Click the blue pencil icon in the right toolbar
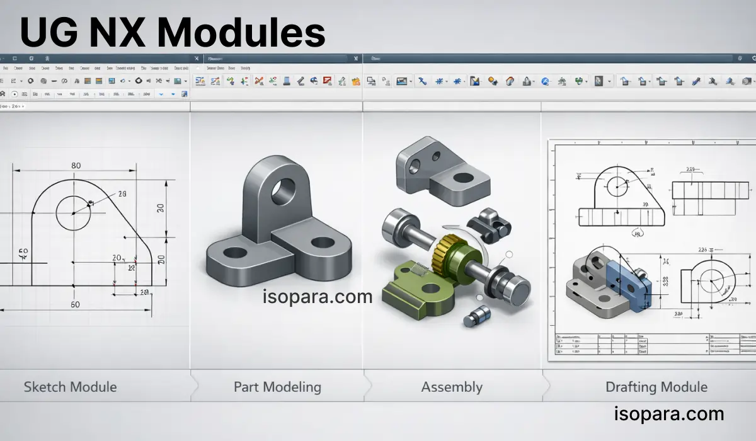The height and width of the screenshot is (441, 756). tap(696, 81)
